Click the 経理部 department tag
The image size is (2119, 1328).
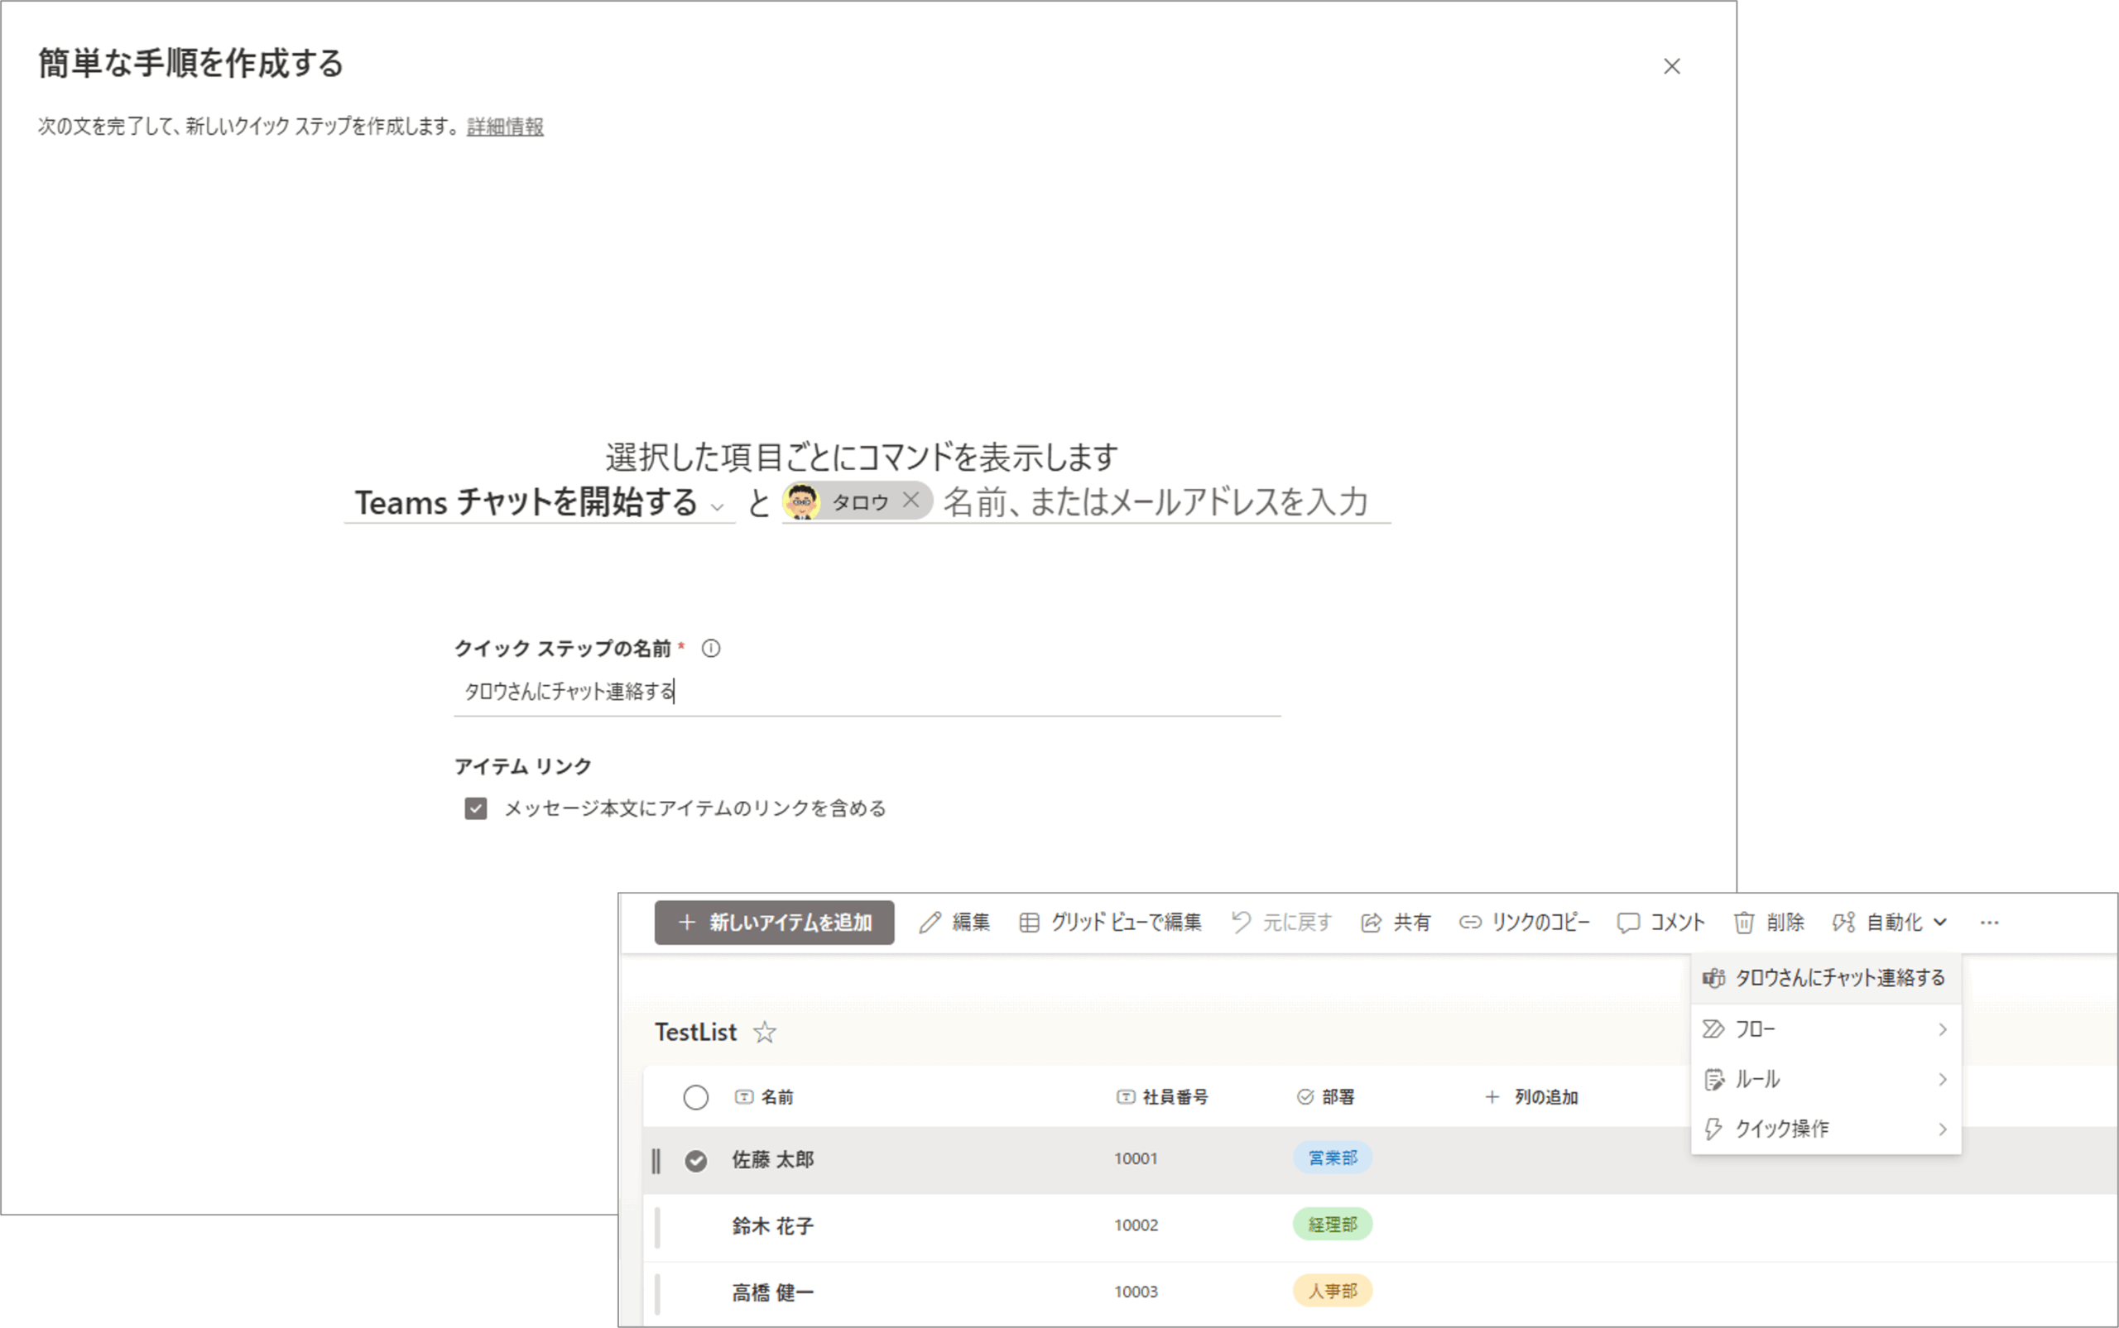1333,1225
